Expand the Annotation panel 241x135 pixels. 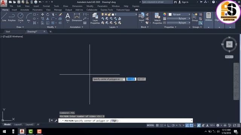click(76, 27)
